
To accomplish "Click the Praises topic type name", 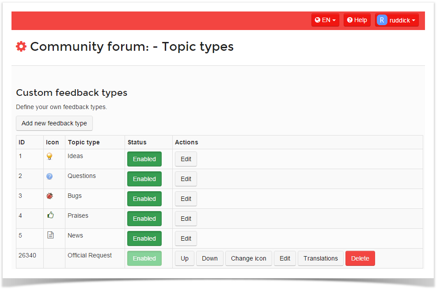I will (x=78, y=215).
